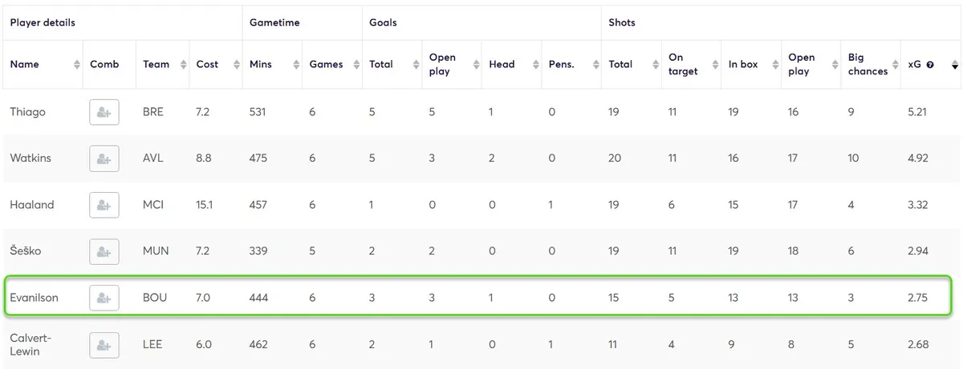Add Haaland to the comparison

pyautogui.click(x=104, y=205)
